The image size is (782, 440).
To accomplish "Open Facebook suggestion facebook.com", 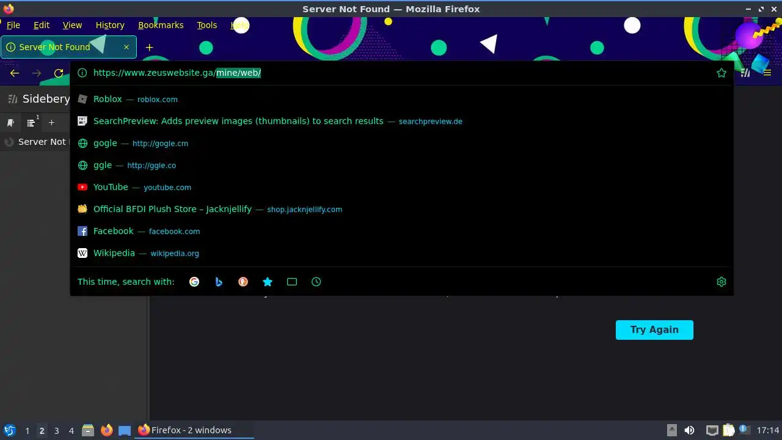I will pyautogui.click(x=402, y=231).
